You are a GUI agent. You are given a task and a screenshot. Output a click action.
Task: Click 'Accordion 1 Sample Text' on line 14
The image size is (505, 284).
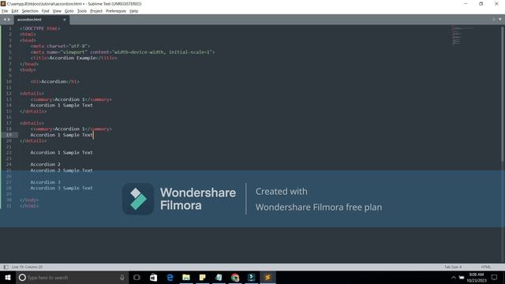coord(62,105)
